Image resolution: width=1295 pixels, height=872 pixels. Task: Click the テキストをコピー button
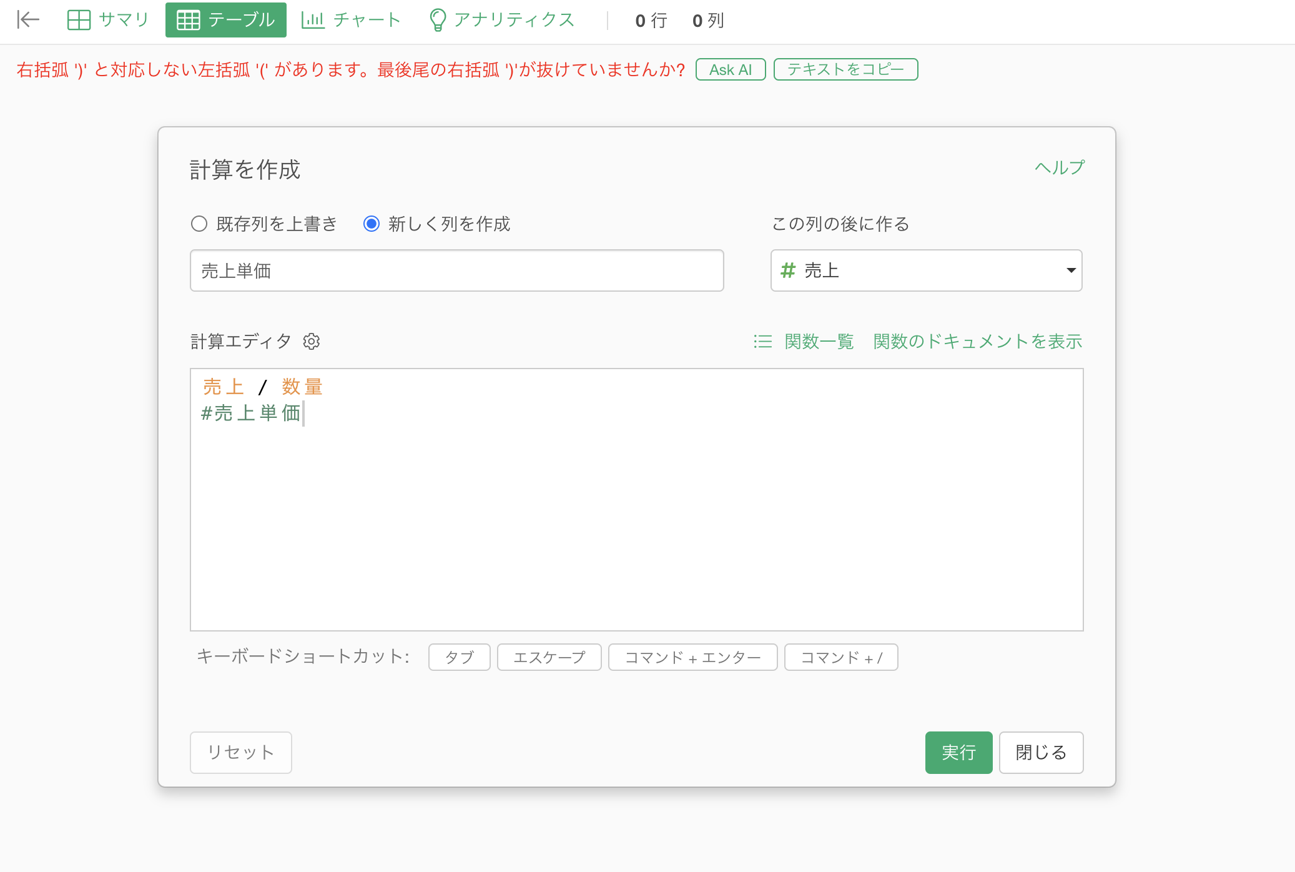[846, 69]
